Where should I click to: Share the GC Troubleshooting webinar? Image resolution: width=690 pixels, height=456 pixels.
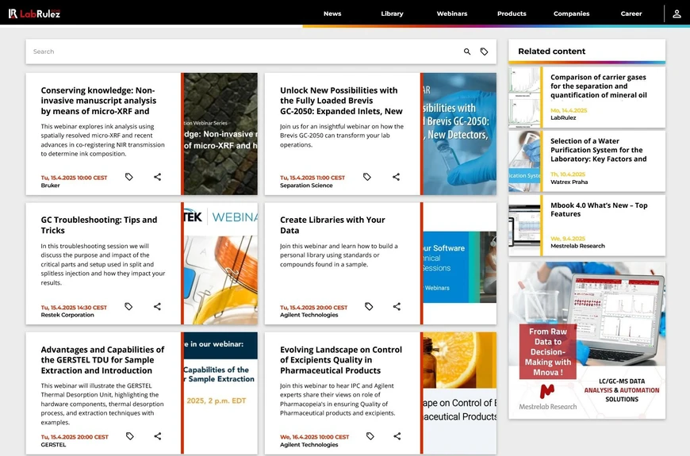(157, 306)
